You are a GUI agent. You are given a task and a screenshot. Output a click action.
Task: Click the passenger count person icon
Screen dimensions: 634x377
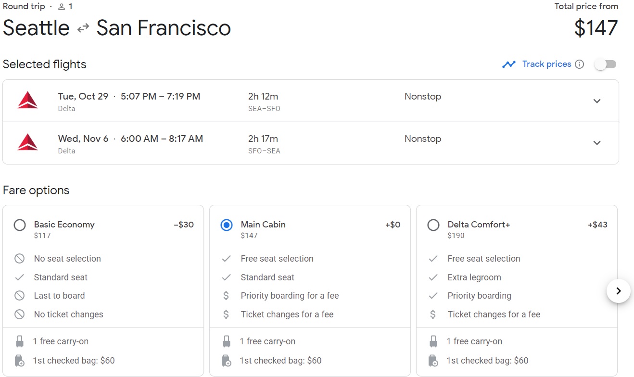click(62, 7)
